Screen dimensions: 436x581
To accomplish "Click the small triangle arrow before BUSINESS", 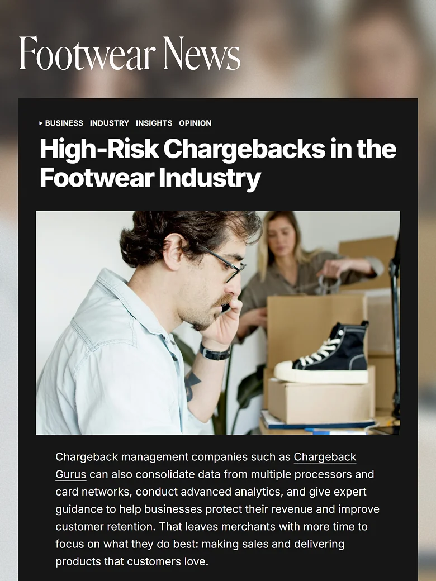I will pos(41,123).
